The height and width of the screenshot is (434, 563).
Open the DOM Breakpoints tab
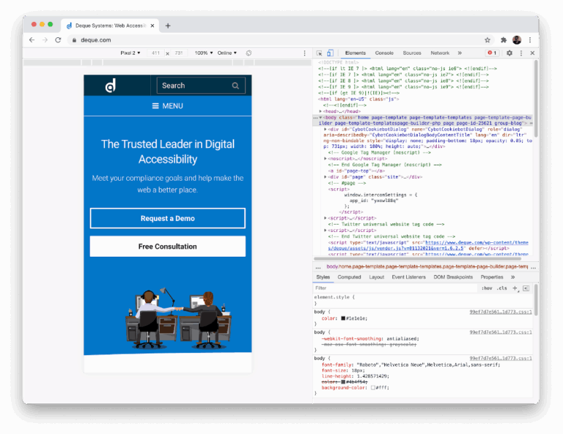tap(453, 277)
